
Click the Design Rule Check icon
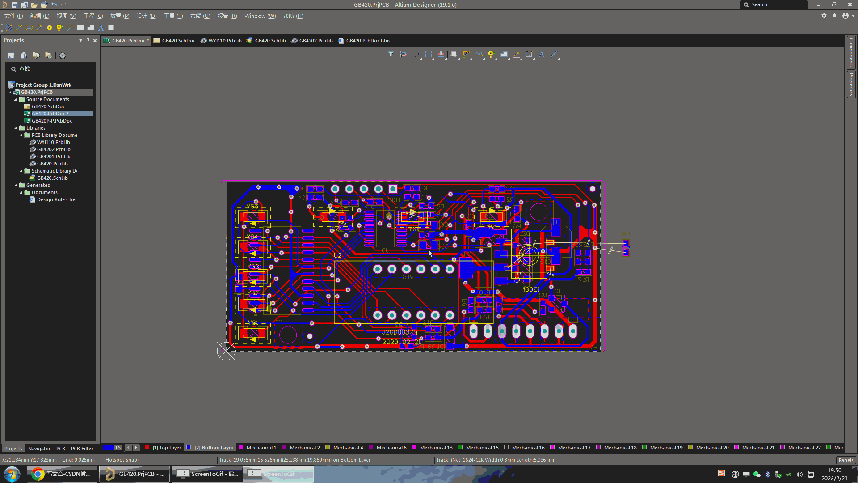(x=33, y=199)
